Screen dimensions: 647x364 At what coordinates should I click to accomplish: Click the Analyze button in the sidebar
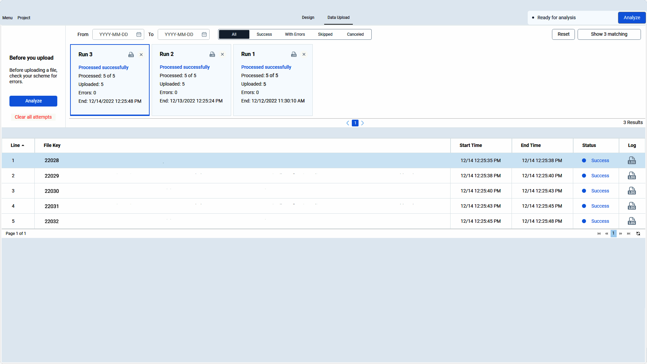33,101
